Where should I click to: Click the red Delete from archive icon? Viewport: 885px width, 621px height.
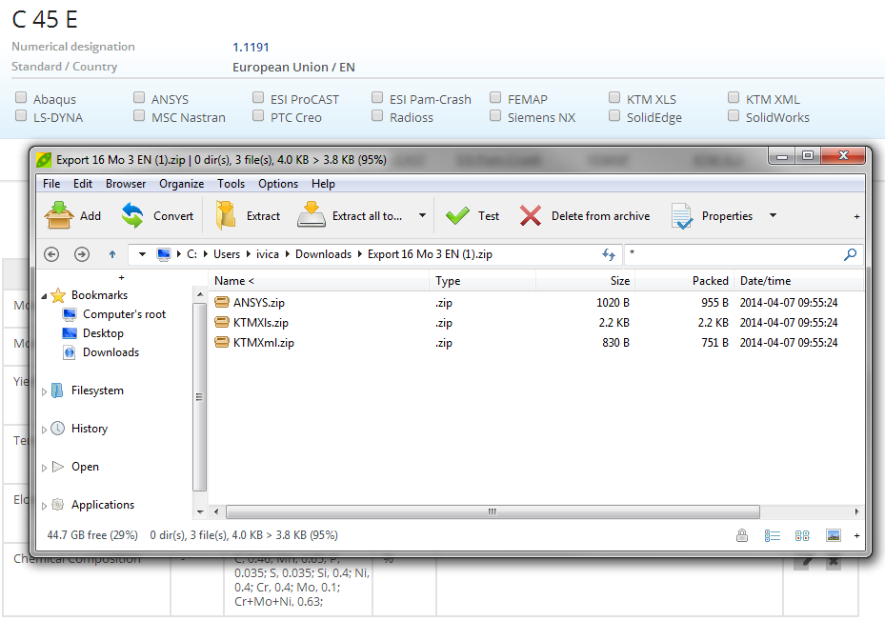(531, 215)
